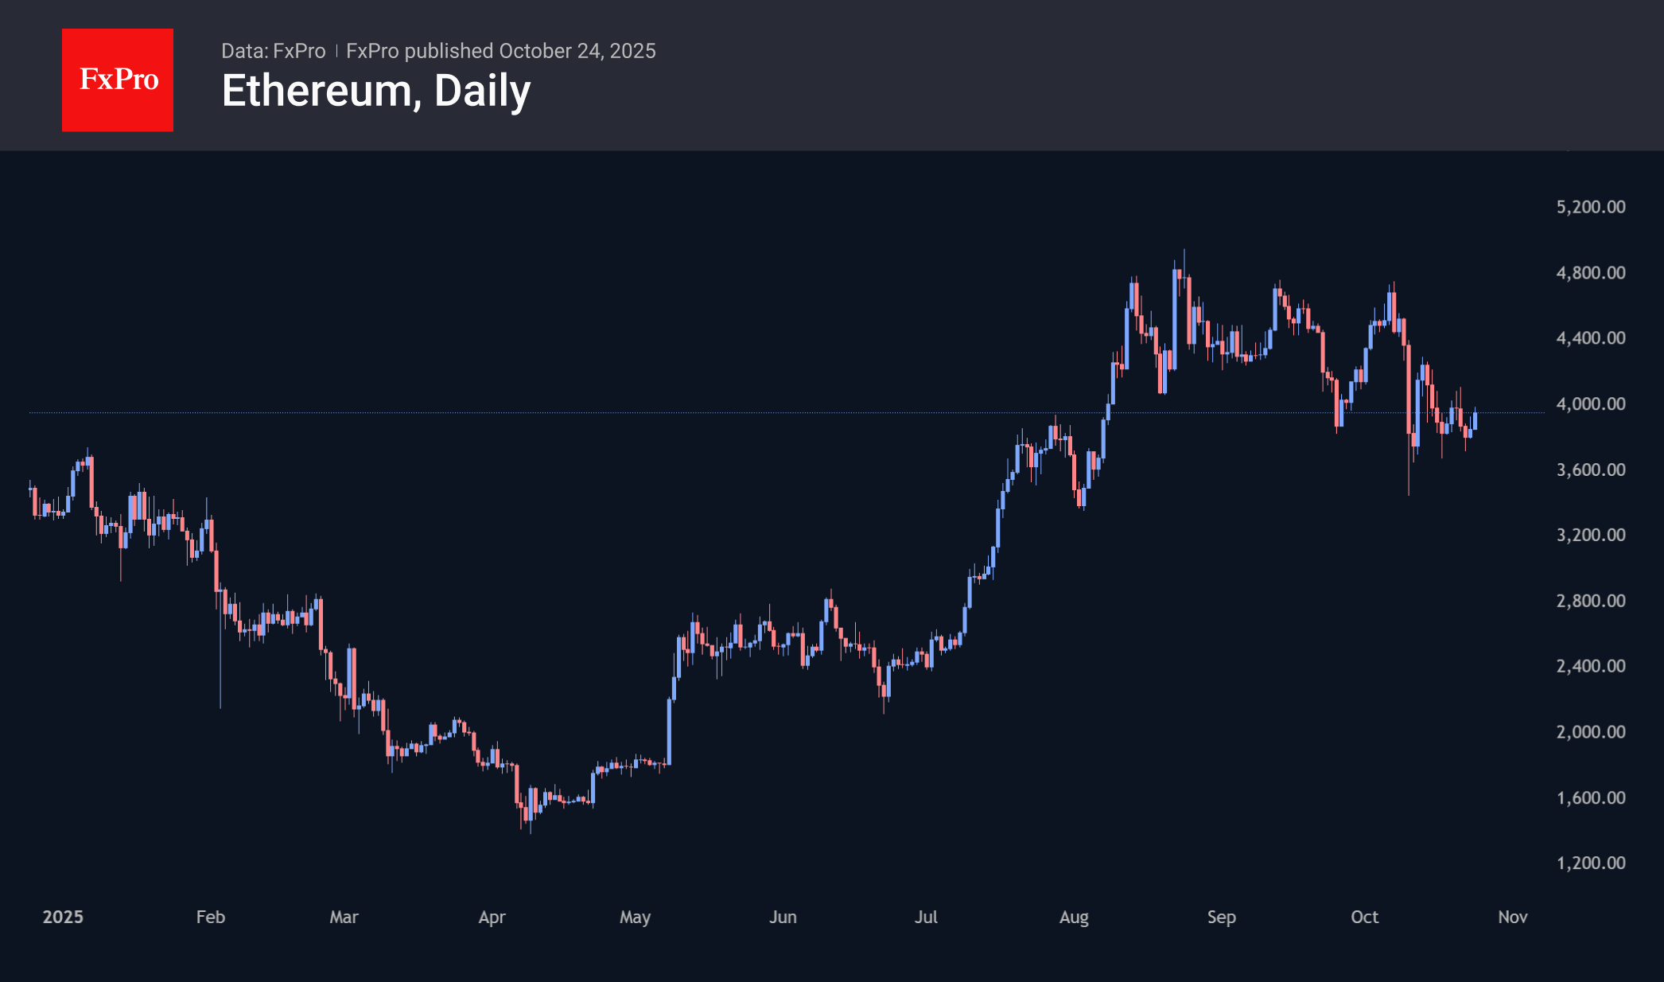Select the Jul time axis marker

926,917
